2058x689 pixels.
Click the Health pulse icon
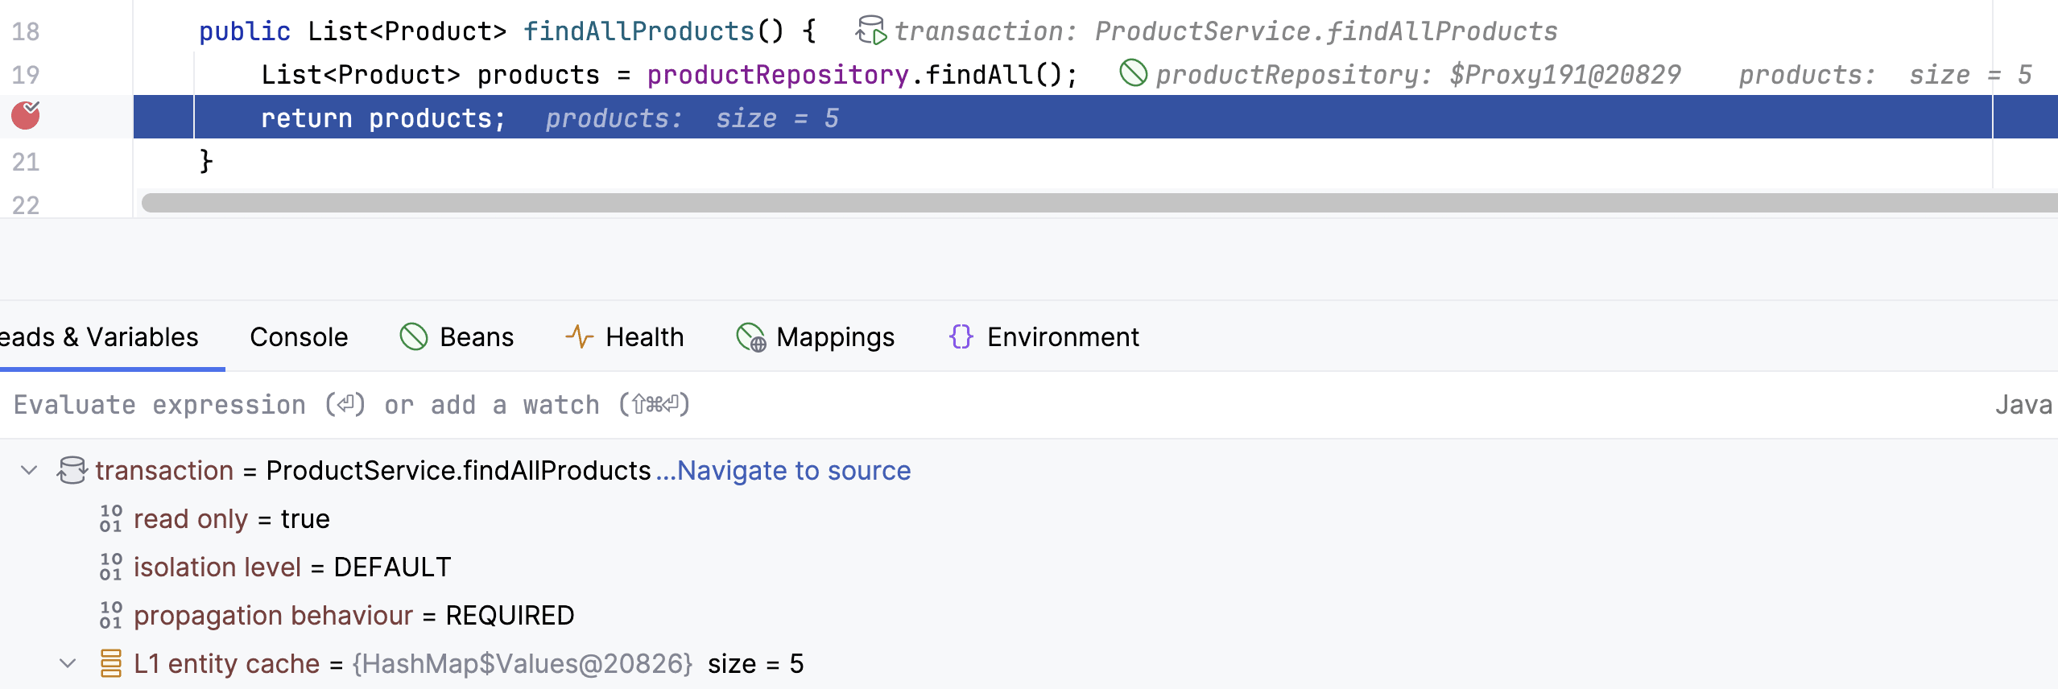(579, 336)
